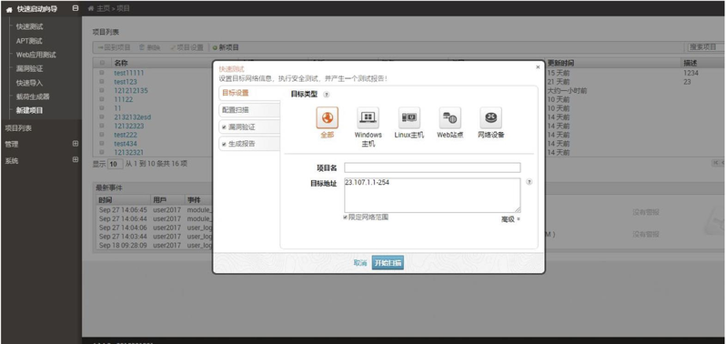
Task: Open 载荷生成器 in the sidebar
Action: [33, 96]
